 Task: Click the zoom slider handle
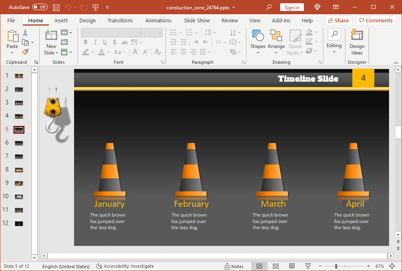click(x=336, y=266)
